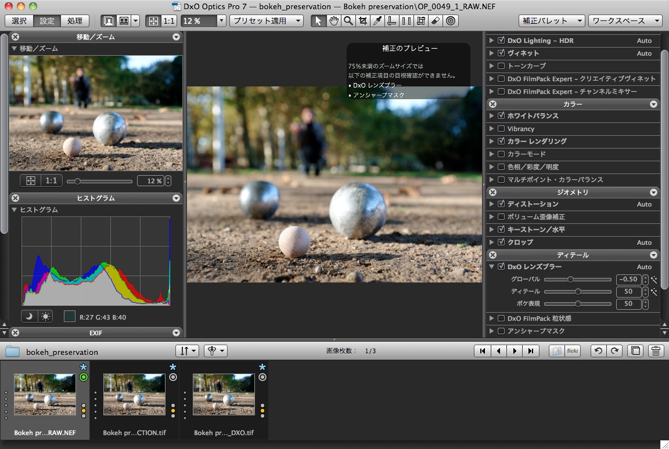Select the crop tool in toolbar

point(363,21)
